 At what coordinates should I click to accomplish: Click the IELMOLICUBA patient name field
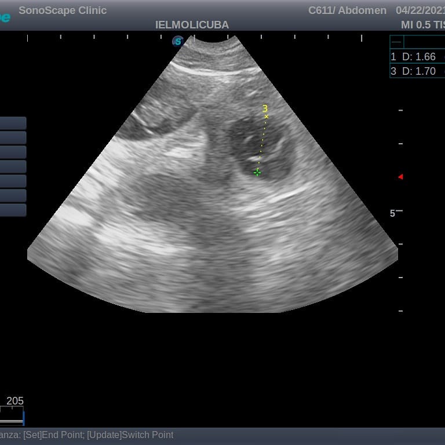click(x=192, y=25)
